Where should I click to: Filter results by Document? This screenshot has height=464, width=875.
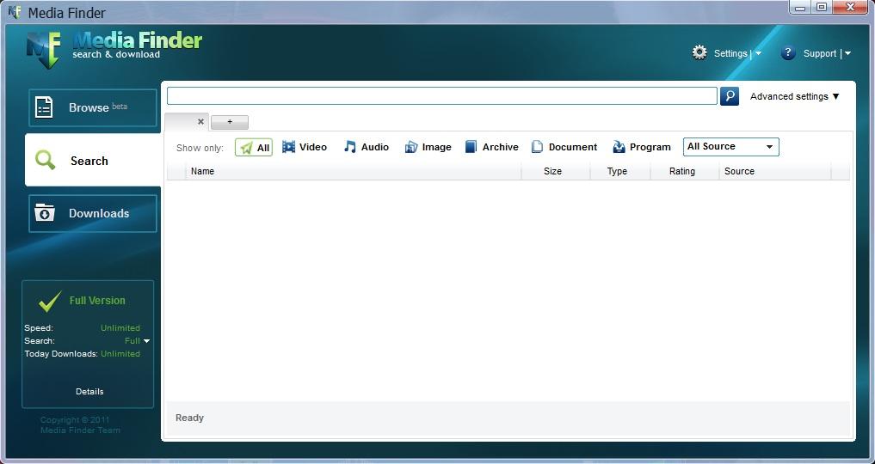pos(564,147)
